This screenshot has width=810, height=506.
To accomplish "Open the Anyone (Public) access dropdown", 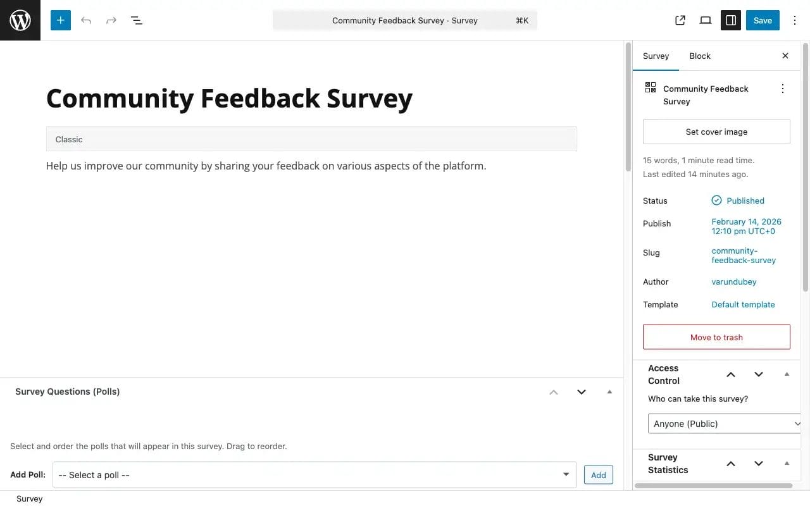I will [724, 423].
